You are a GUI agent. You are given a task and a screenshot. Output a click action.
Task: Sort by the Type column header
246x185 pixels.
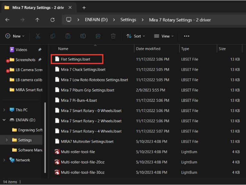coord(185,49)
